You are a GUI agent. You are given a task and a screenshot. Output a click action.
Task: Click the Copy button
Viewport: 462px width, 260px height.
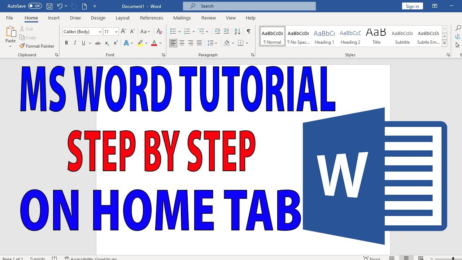tap(27, 38)
